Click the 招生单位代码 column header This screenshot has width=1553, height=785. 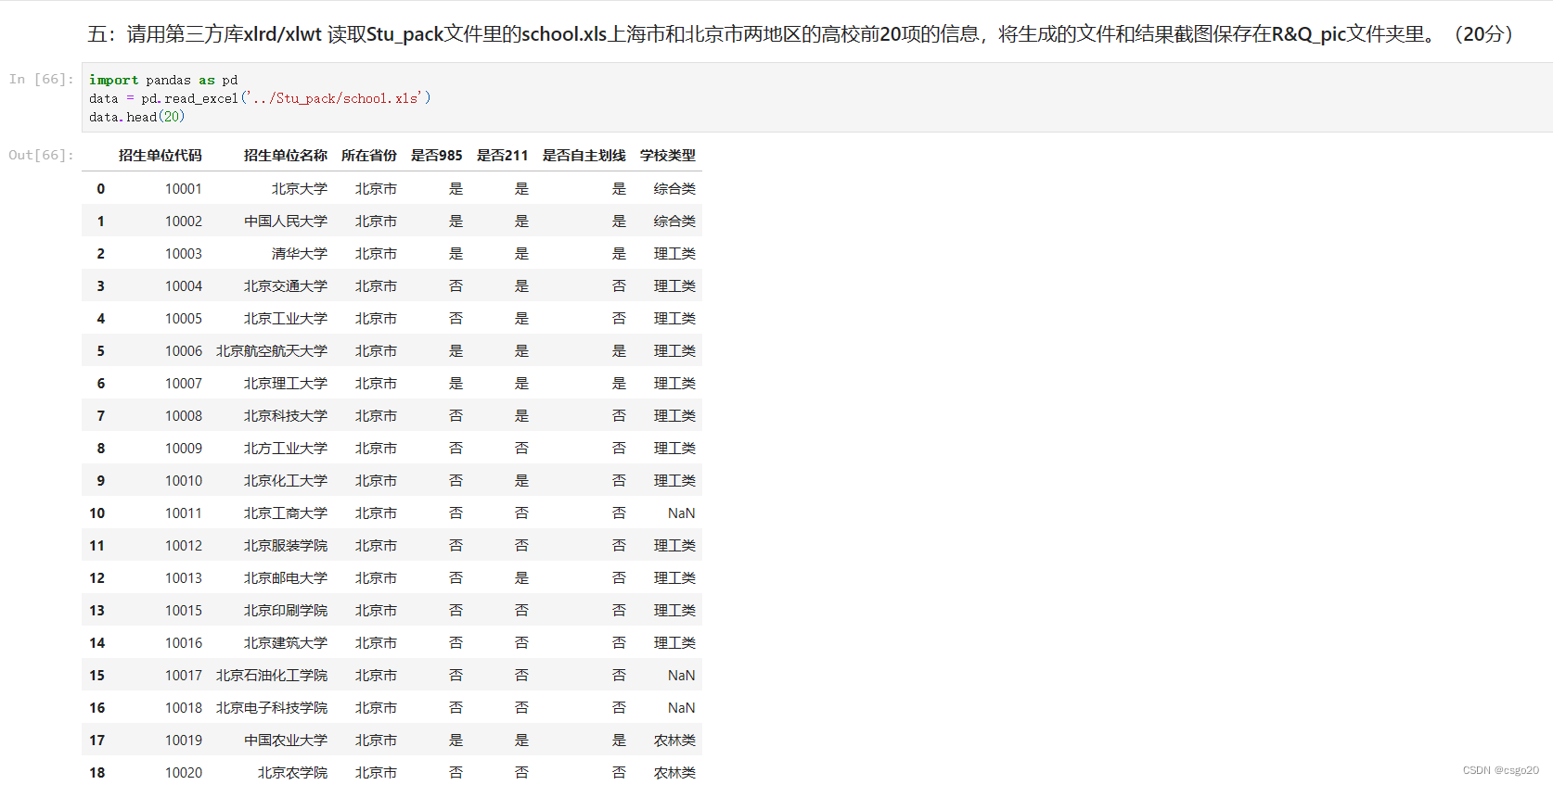[x=160, y=156]
